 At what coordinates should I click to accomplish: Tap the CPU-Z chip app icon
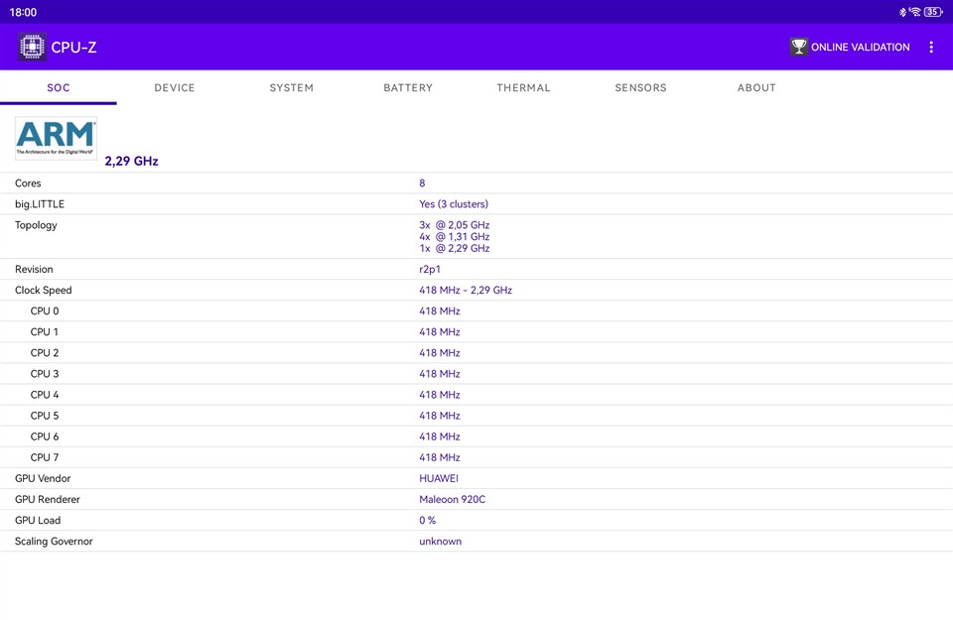32,47
